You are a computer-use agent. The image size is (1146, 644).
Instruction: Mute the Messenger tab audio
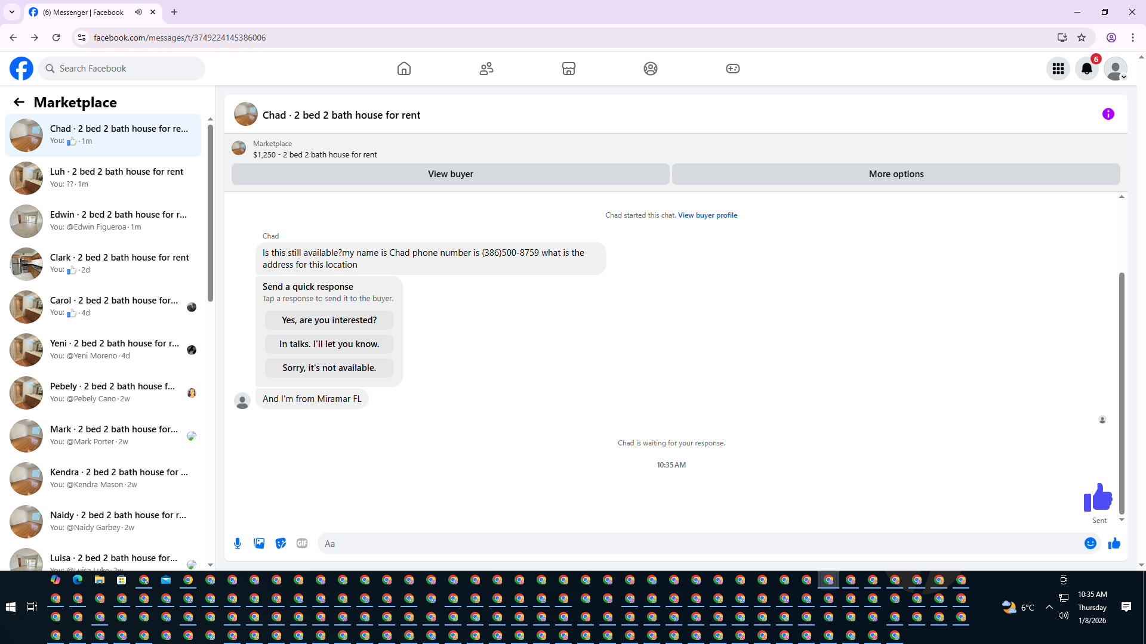point(138,12)
